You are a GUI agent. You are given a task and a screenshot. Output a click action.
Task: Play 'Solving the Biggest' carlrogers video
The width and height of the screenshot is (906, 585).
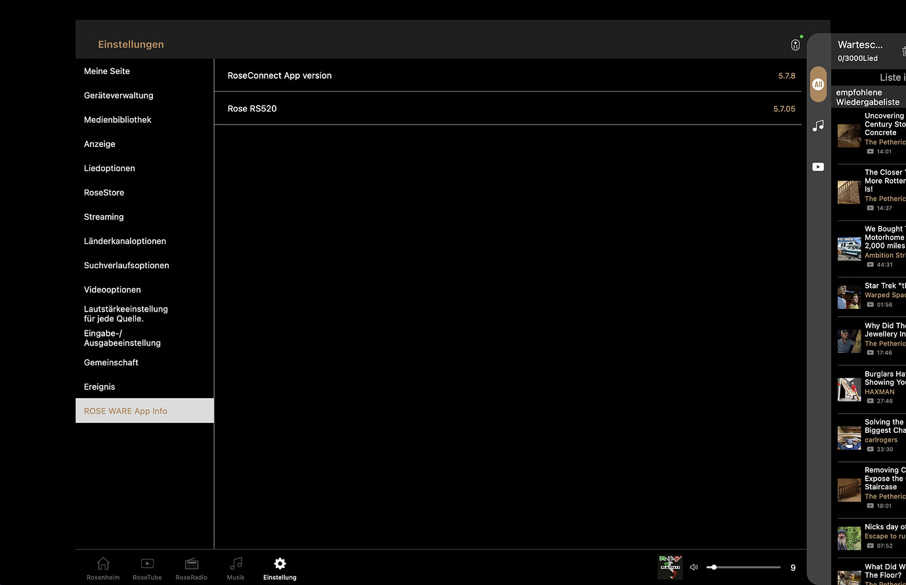[871, 437]
